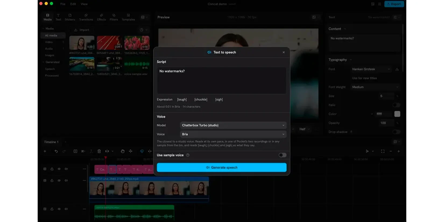Open the Stickers tab
The height and width of the screenshot is (222, 444).
(x=70, y=17)
